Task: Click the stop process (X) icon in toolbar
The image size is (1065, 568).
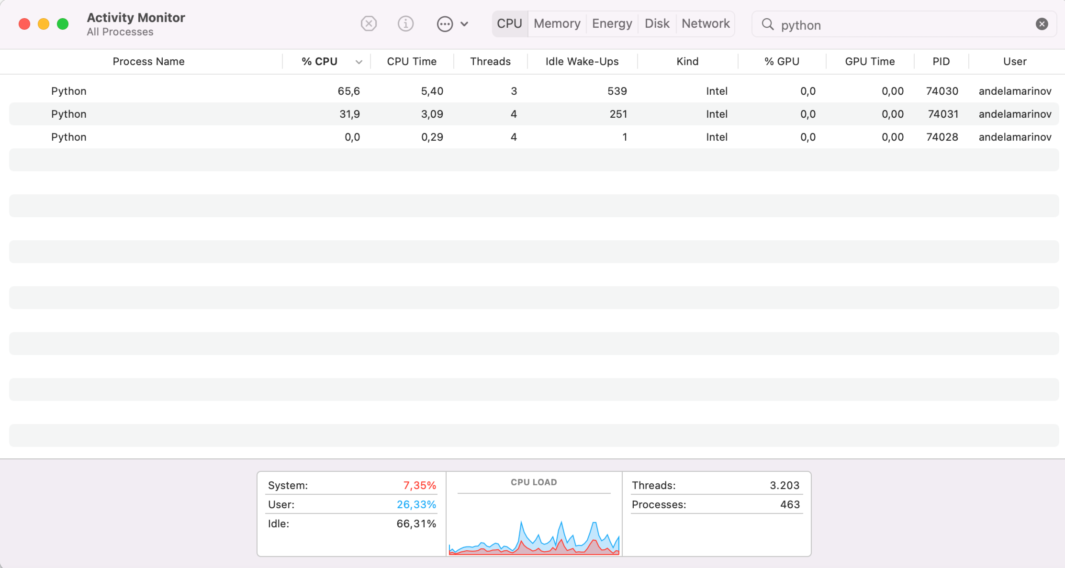Action: coord(369,23)
